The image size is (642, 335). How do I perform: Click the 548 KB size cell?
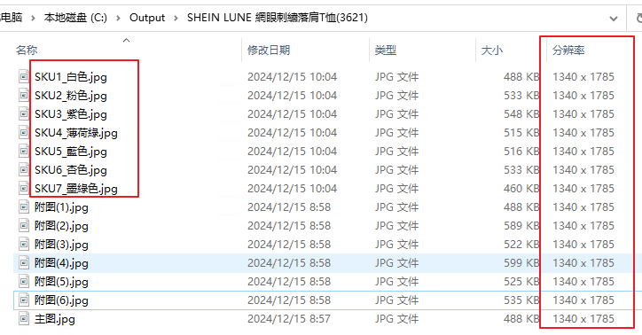(521, 113)
